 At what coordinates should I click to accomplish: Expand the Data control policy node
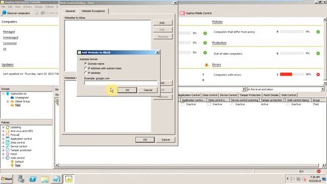[4, 143]
